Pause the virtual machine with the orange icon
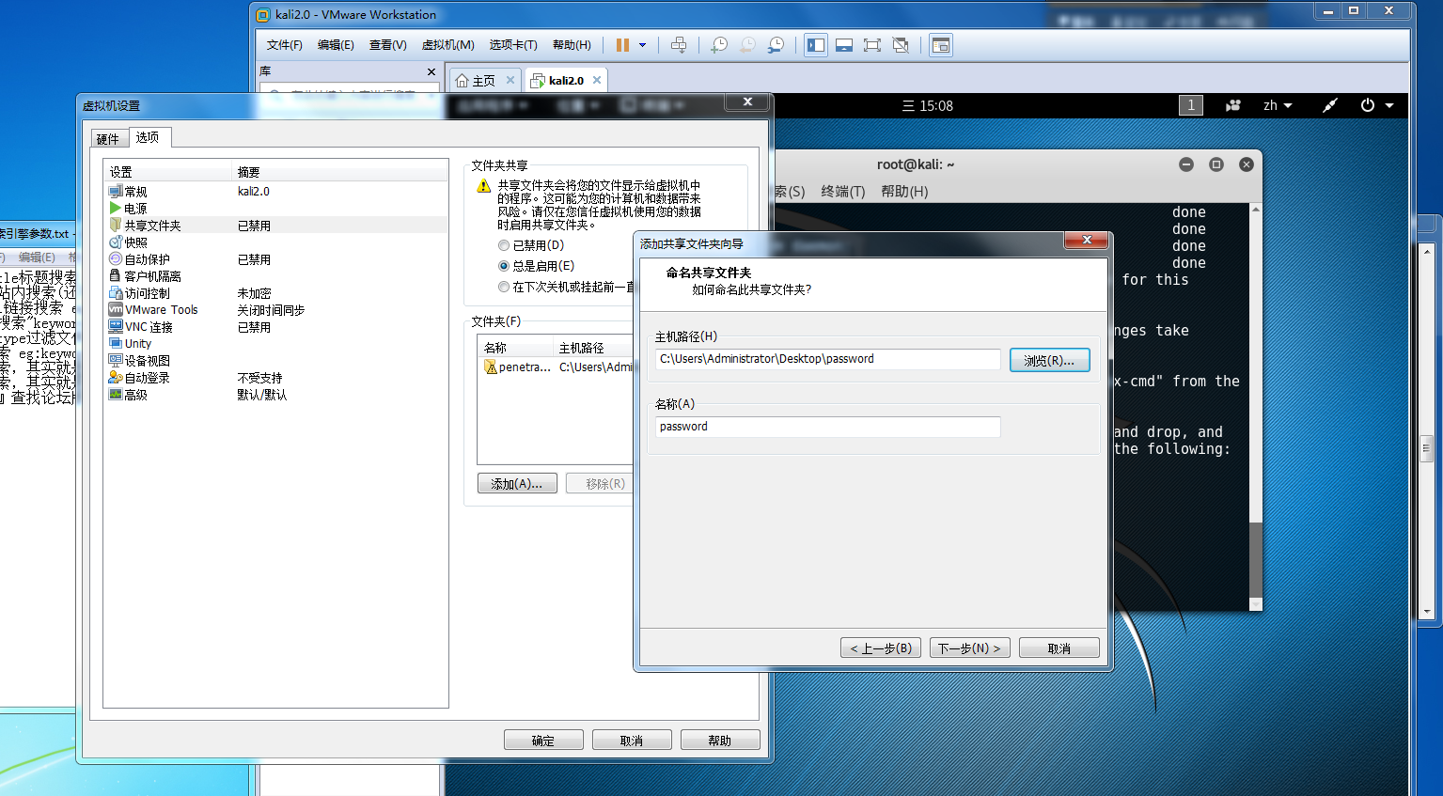 (x=622, y=45)
